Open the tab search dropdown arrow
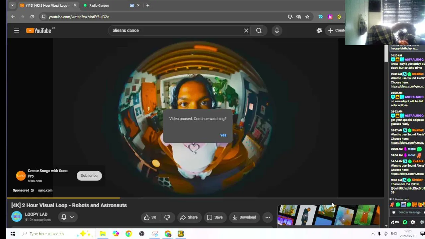The height and width of the screenshot is (239, 425). click(12, 5)
